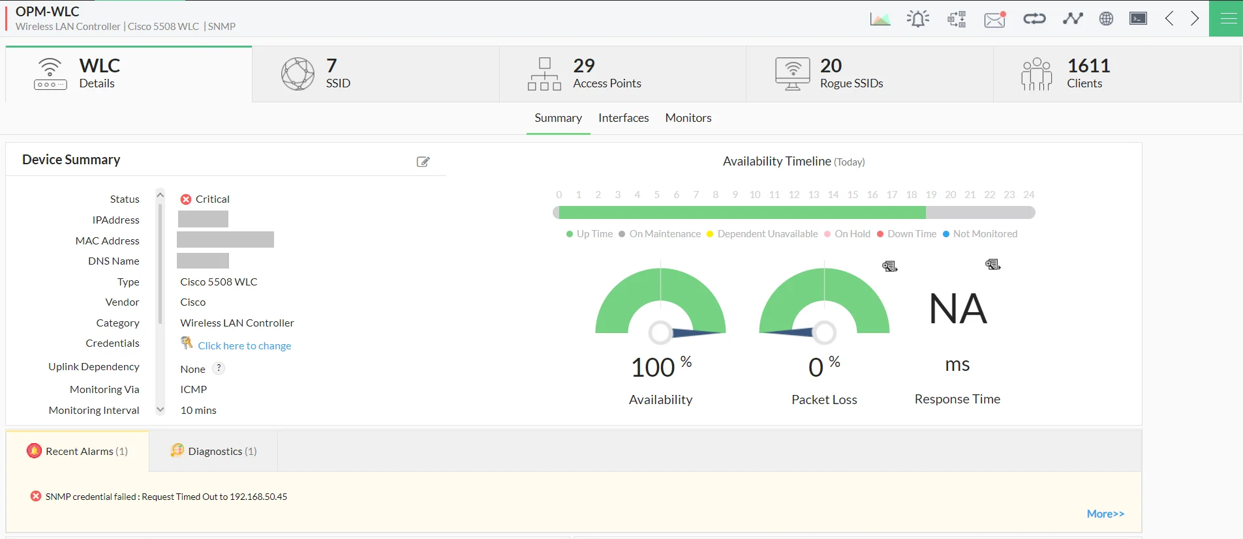The image size is (1243, 539).
Task: Click the green availability timeline bar
Action: coord(741,212)
